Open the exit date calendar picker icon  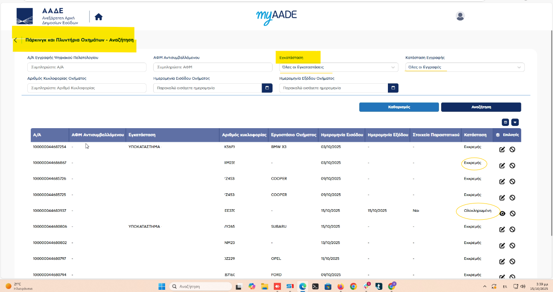point(393,88)
